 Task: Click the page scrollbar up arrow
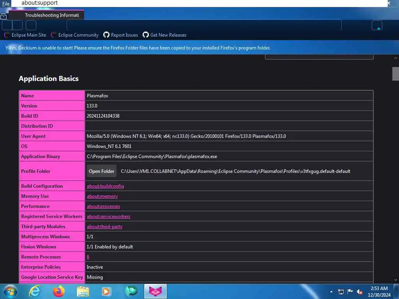(395, 58)
